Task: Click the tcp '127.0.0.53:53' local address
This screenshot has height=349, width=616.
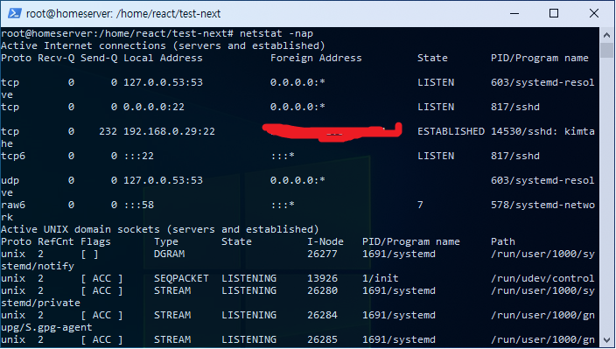Action: 163,82
